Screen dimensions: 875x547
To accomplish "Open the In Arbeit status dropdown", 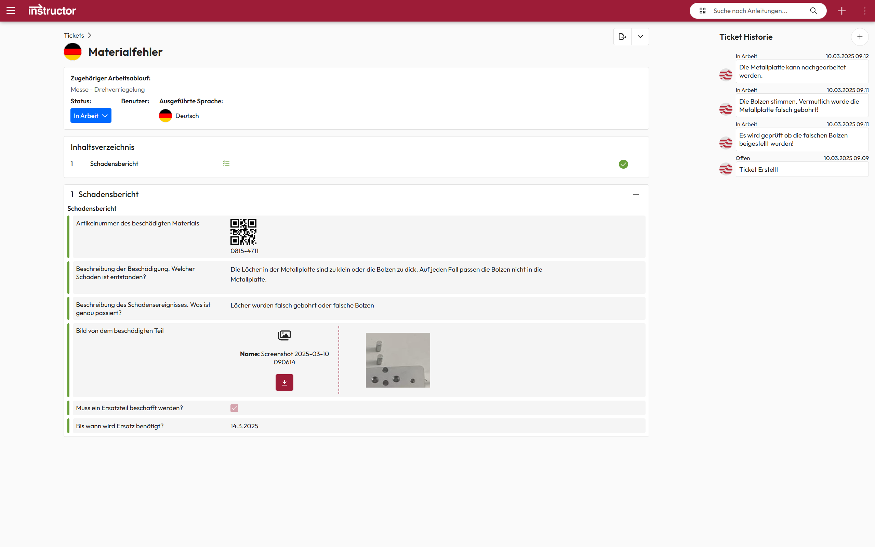I will point(91,116).
